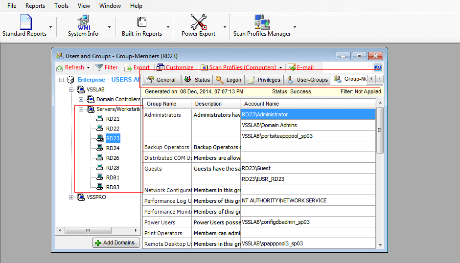Expand the Domain Controllers node
This screenshot has height=263, width=460.
click(x=81, y=99)
